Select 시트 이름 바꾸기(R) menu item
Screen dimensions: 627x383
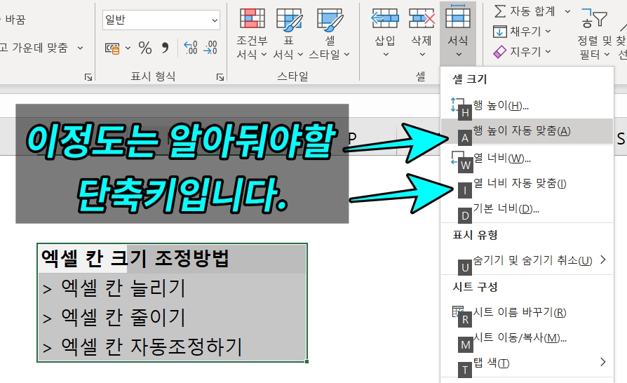527,312
